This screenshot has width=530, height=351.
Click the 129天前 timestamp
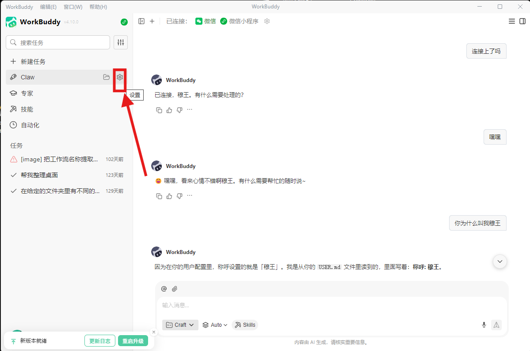[x=114, y=191]
